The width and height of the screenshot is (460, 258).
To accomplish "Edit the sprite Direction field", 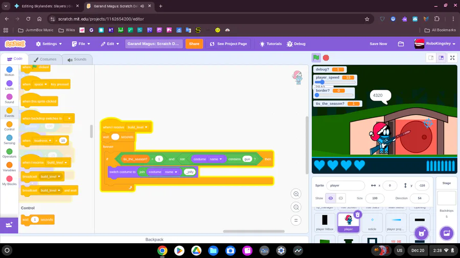I will [419, 198].
